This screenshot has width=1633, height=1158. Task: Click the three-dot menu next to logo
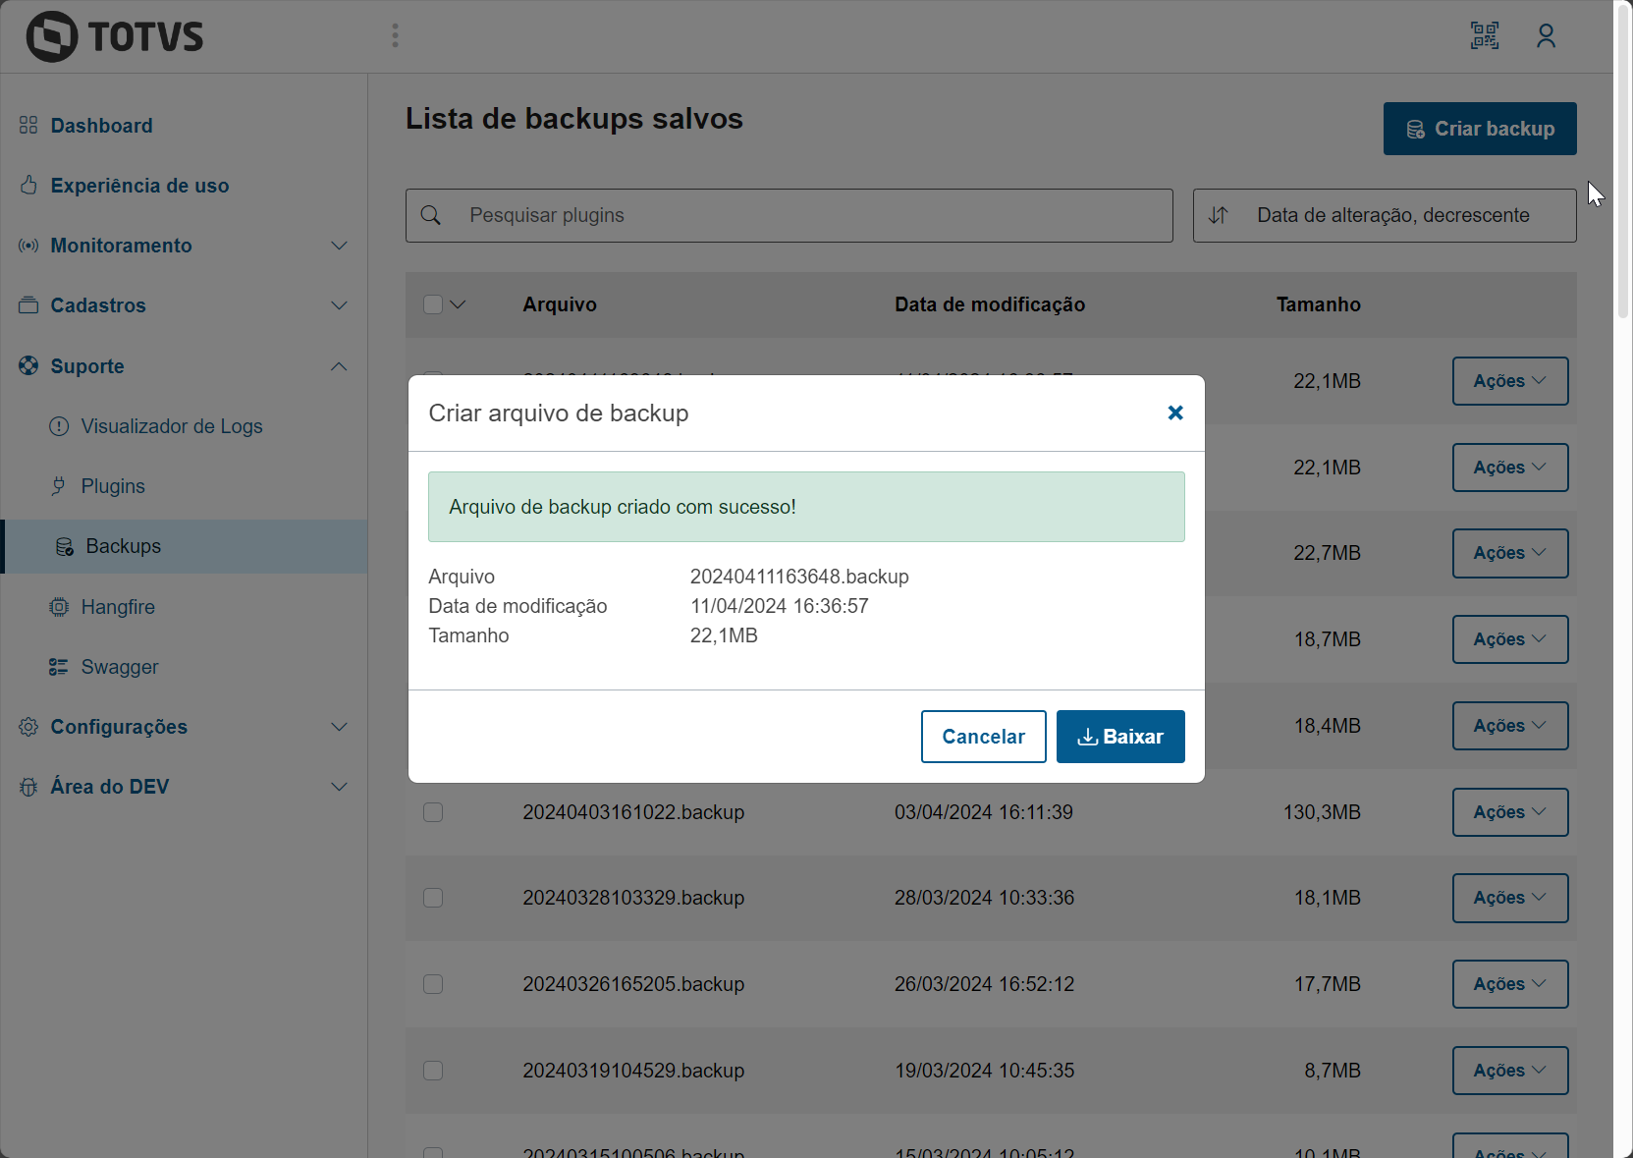coord(395,35)
